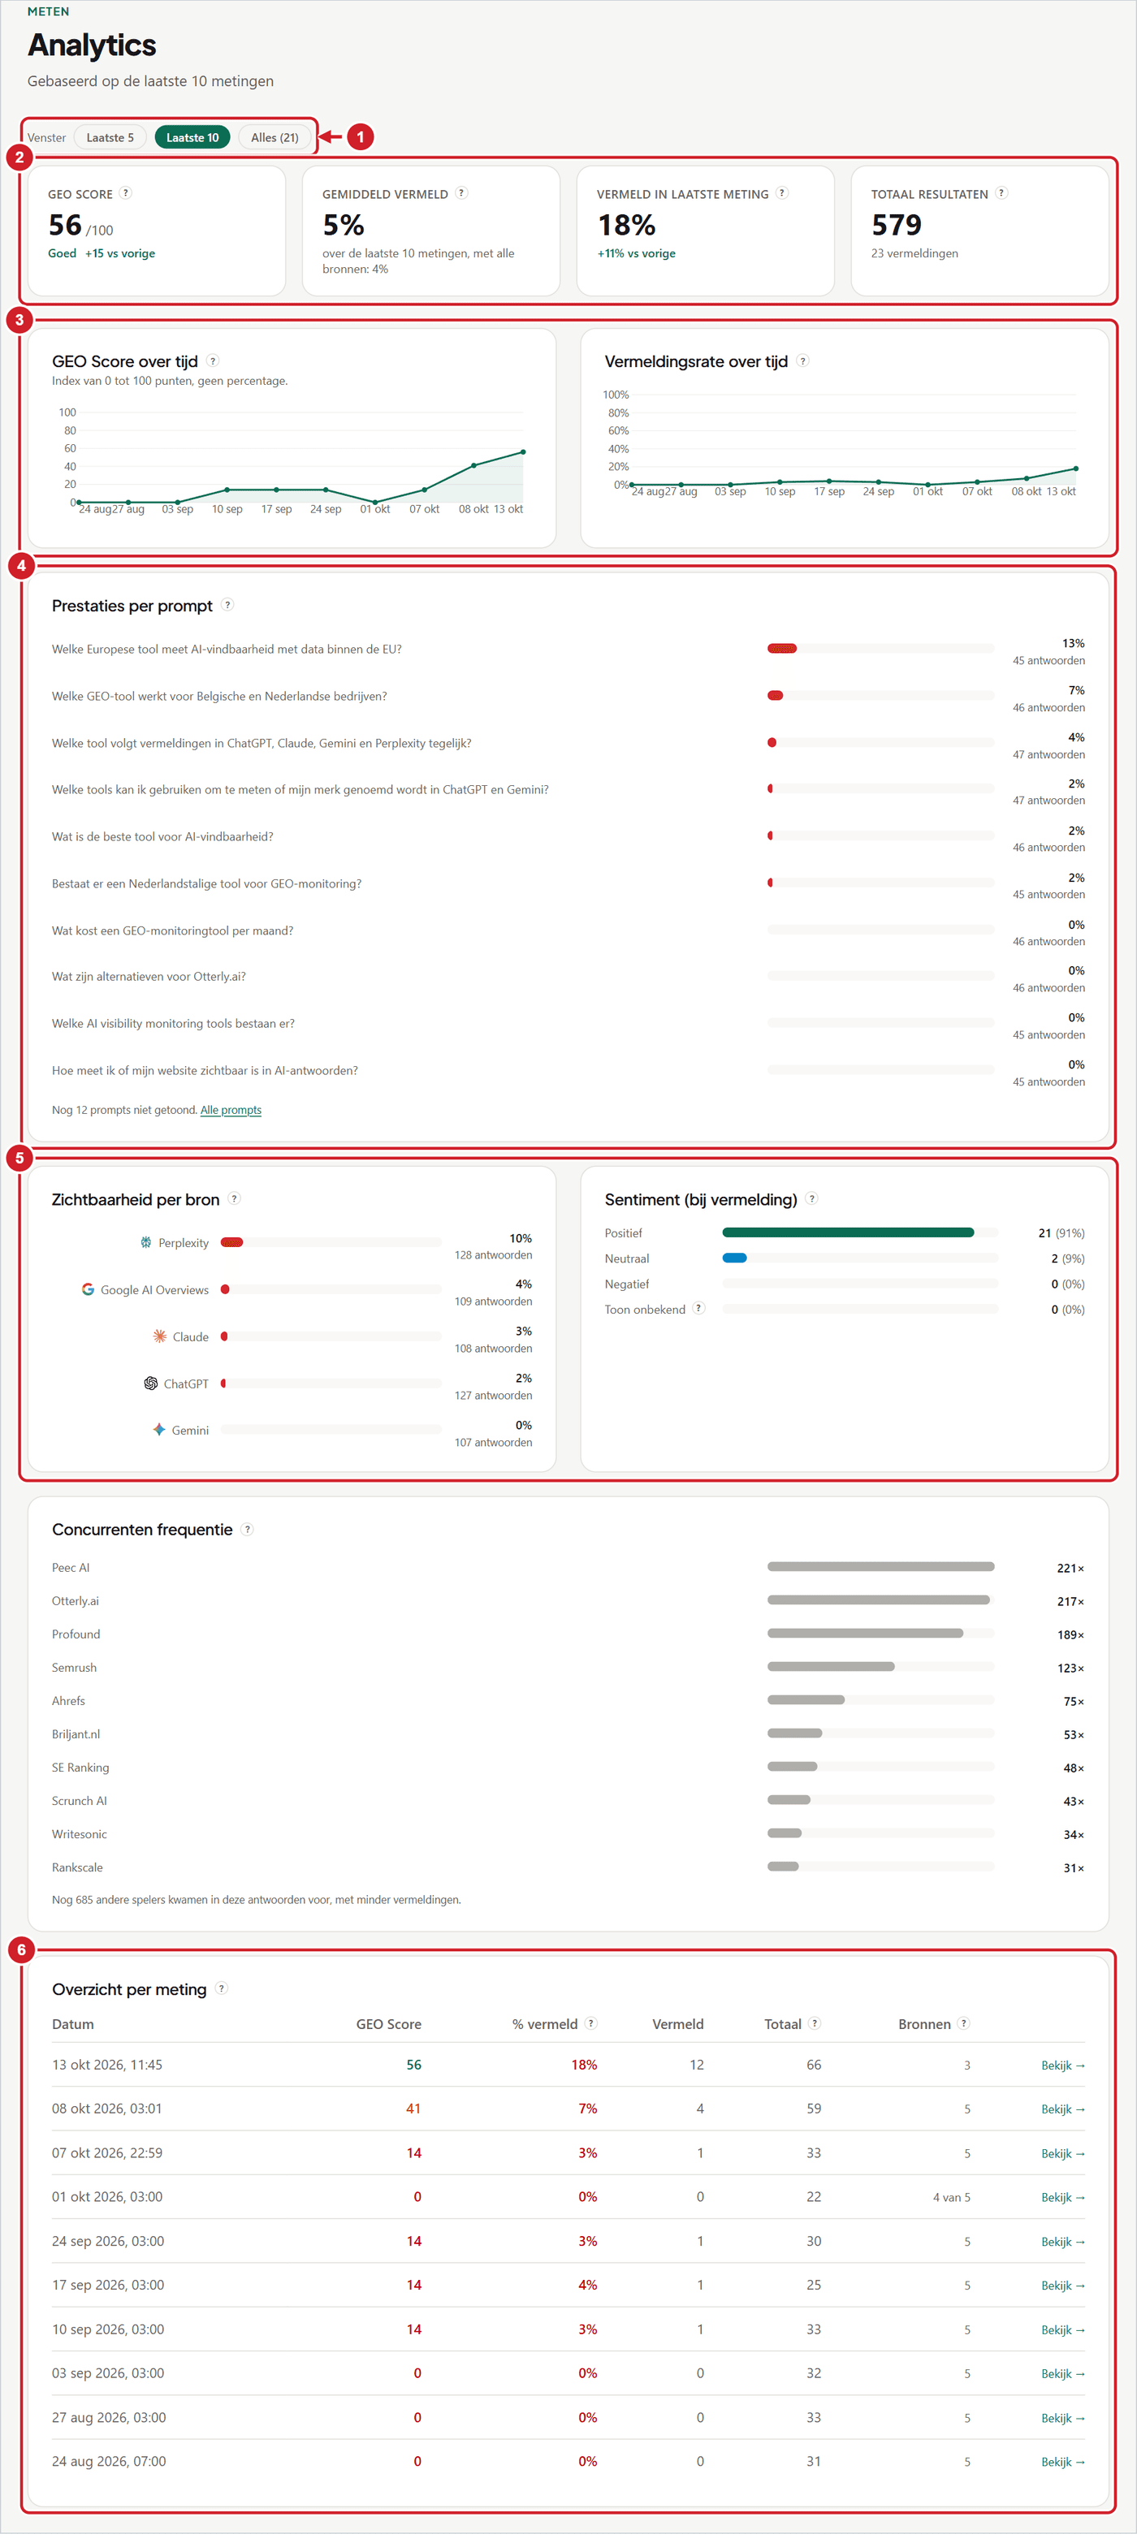Click help icon beside Sentiment (bij vermelding)
This screenshot has width=1137, height=2534.
[x=811, y=1199]
